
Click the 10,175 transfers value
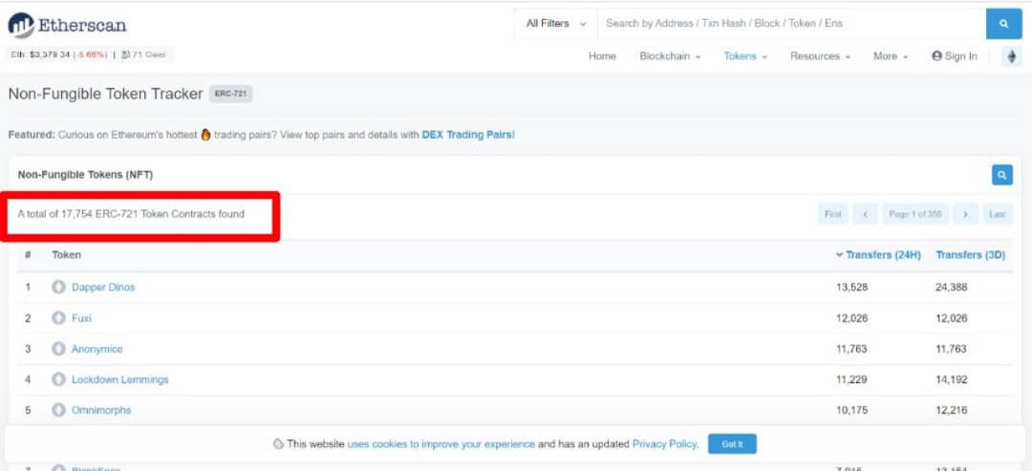[851, 411]
